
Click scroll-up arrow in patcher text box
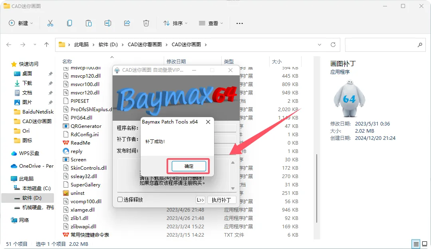pyautogui.click(x=233, y=163)
